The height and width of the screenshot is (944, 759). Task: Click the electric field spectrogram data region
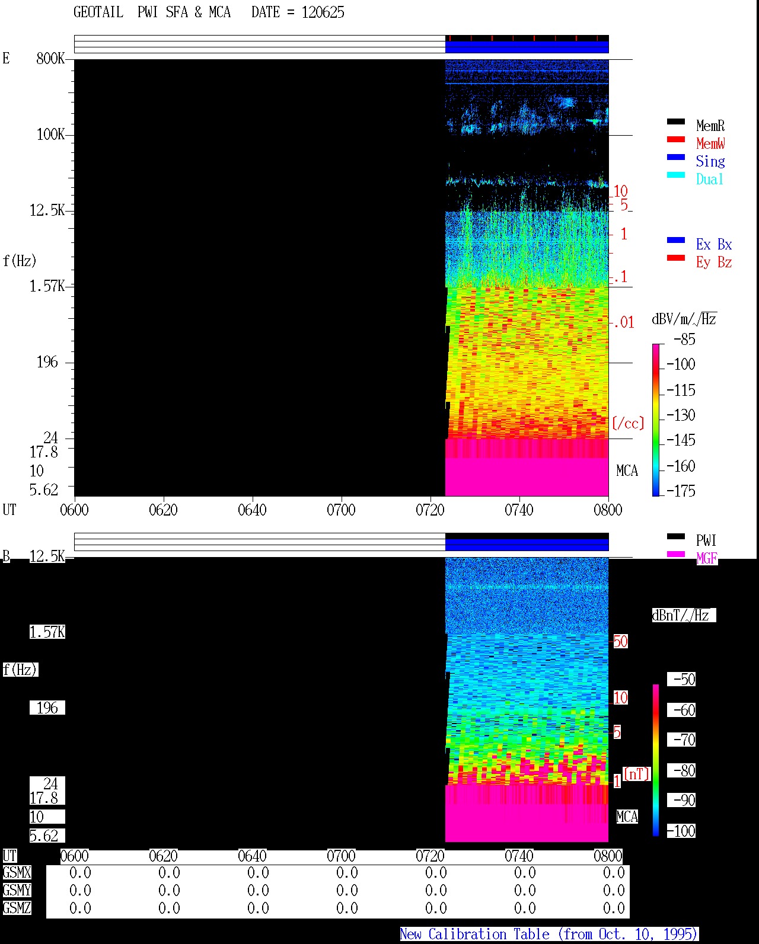coord(527,277)
